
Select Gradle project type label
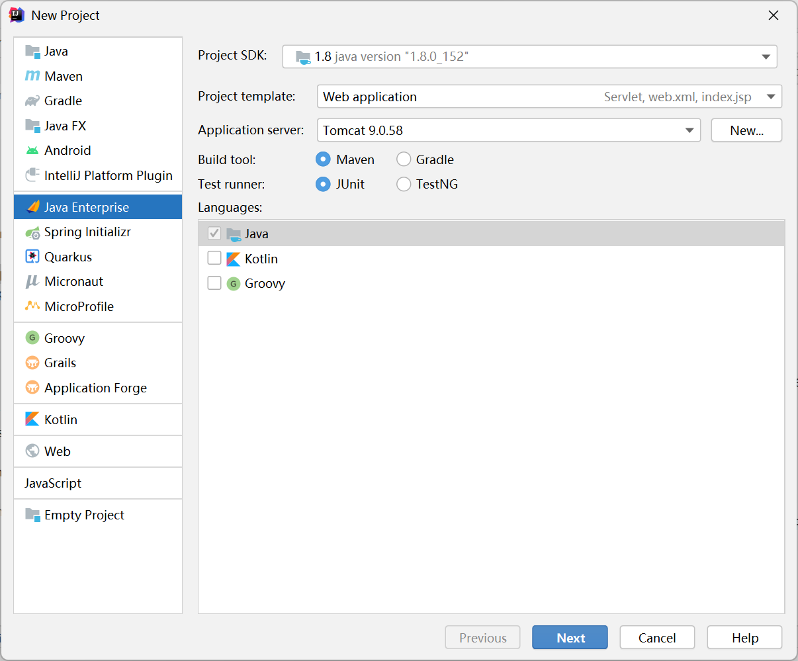(64, 101)
